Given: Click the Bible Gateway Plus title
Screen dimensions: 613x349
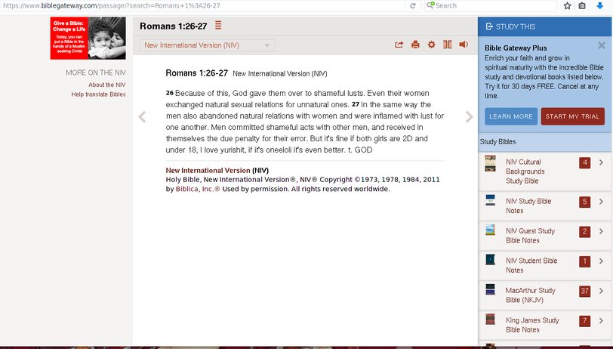Looking at the screenshot, I should pos(516,48).
